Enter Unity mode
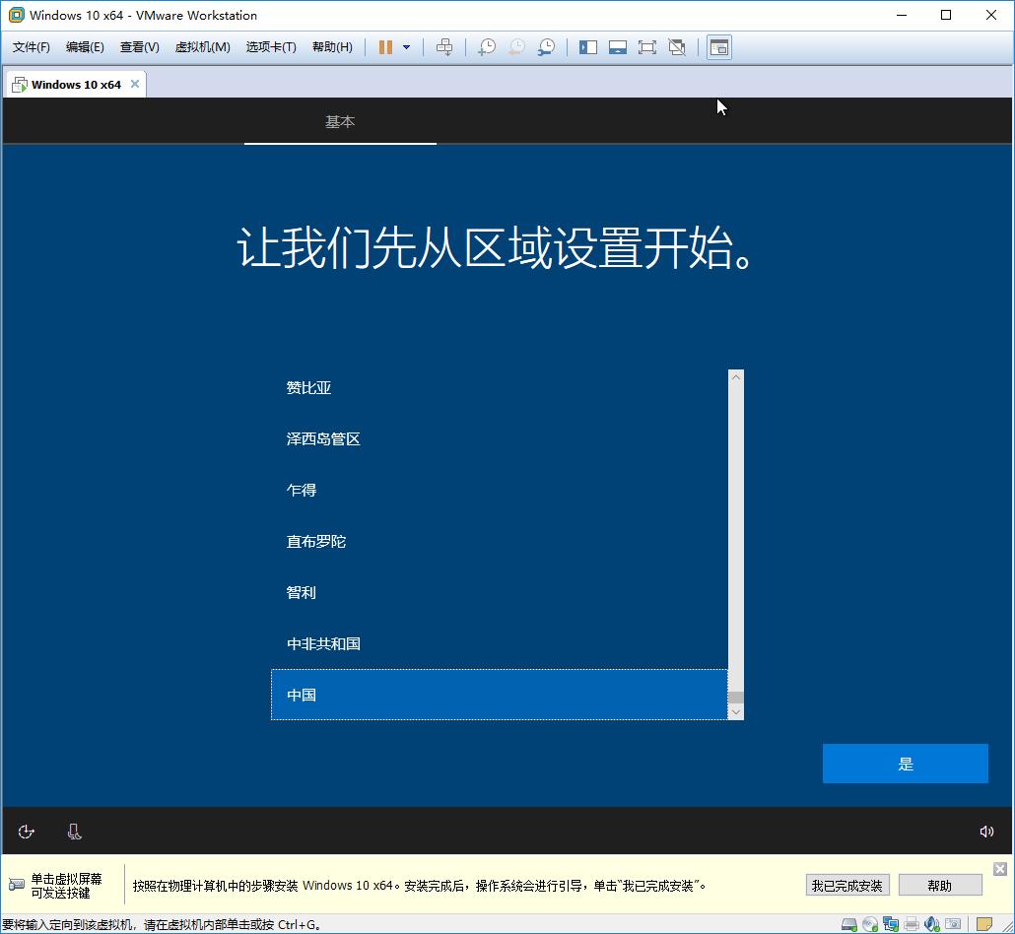The width and height of the screenshot is (1015, 934). (x=676, y=46)
